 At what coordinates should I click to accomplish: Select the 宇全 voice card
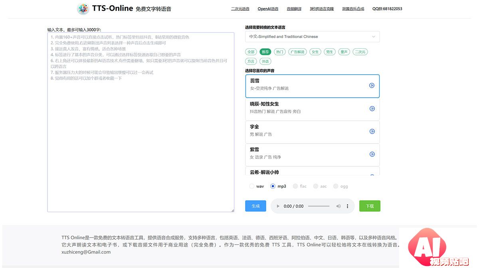[x=313, y=132]
